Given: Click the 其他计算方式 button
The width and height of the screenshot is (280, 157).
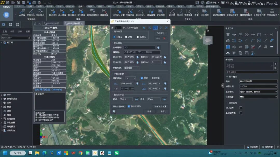Looking at the screenshot, I should [119, 106].
